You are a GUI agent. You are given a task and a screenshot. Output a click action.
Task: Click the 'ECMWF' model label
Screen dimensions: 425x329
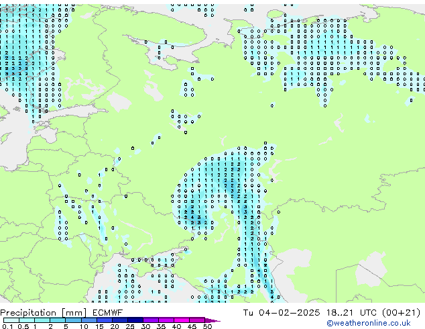coord(107,313)
